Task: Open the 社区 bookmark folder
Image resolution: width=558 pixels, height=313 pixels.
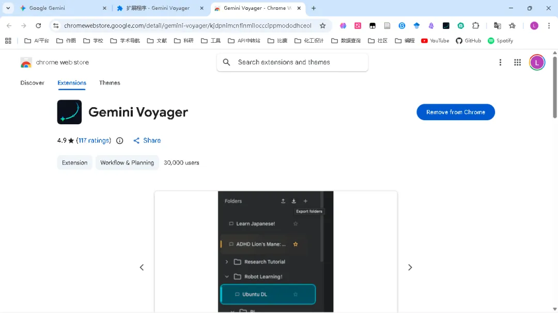Action: (378, 41)
